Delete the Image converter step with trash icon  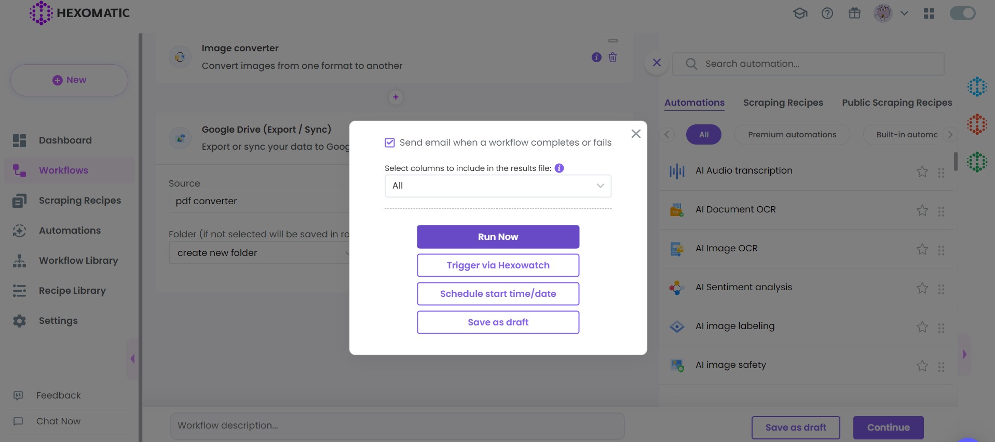(x=613, y=58)
